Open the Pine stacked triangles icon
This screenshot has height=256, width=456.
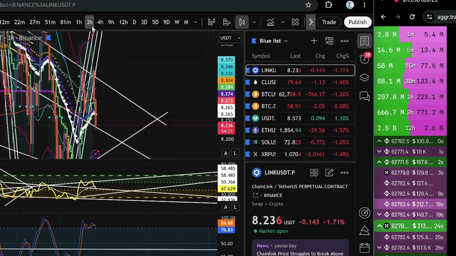[364, 230]
